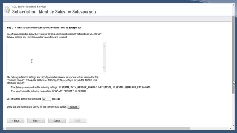Image resolution: width=237 pixels, height=133 pixels.
Task: Click the horizontal scroll left arrow
Action: pyautogui.click(x=4, y=129)
